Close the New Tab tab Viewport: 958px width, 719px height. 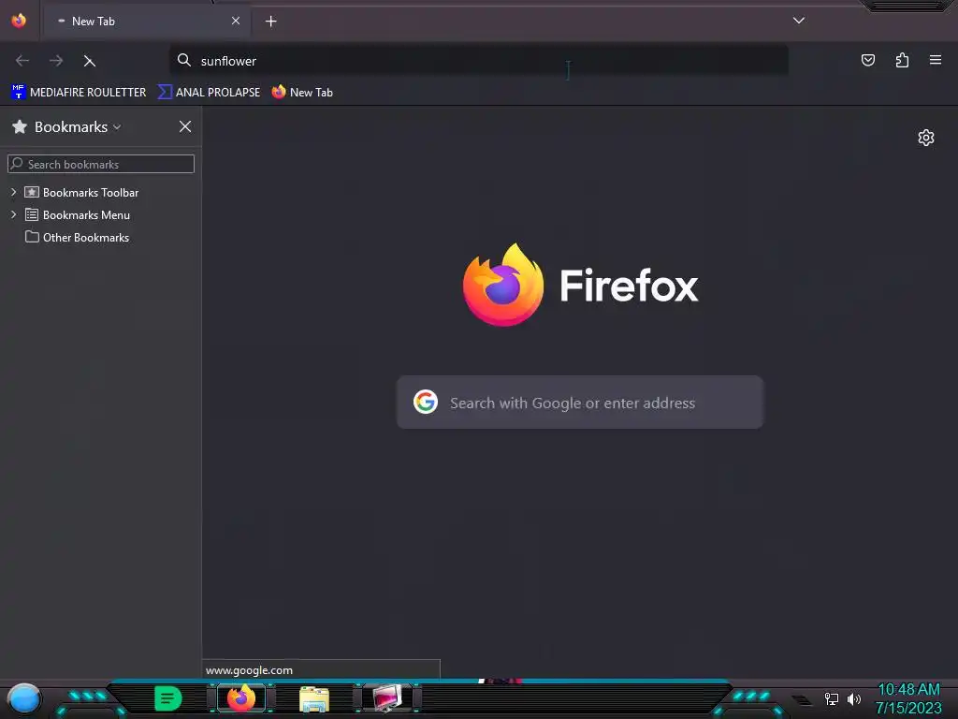pyautogui.click(x=235, y=21)
